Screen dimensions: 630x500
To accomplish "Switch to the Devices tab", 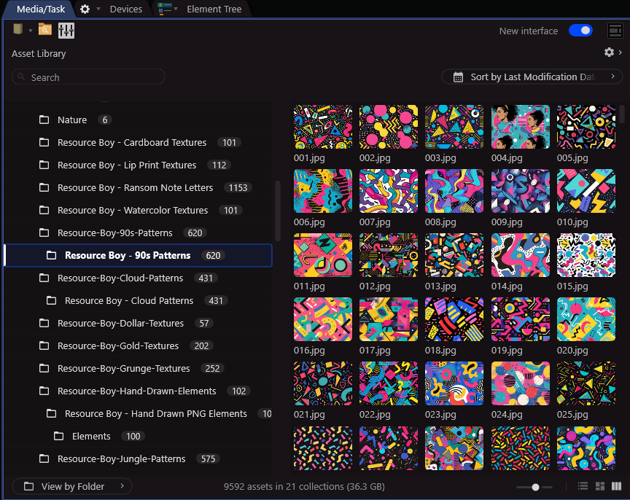I will click(125, 9).
